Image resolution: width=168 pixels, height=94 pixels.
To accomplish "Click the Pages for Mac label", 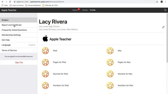I will pyautogui.click(x=124, y=62).
